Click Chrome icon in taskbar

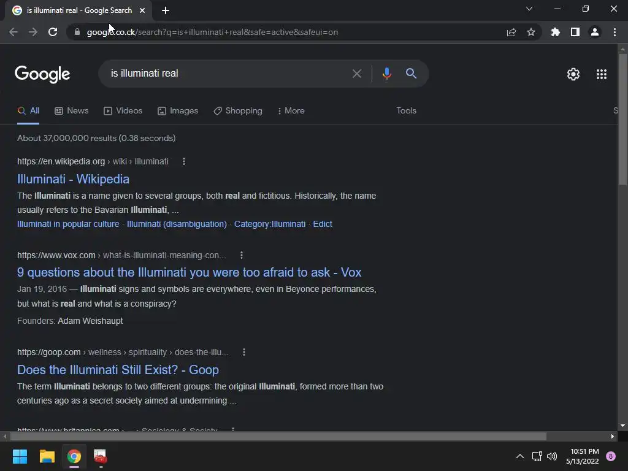tap(74, 456)
